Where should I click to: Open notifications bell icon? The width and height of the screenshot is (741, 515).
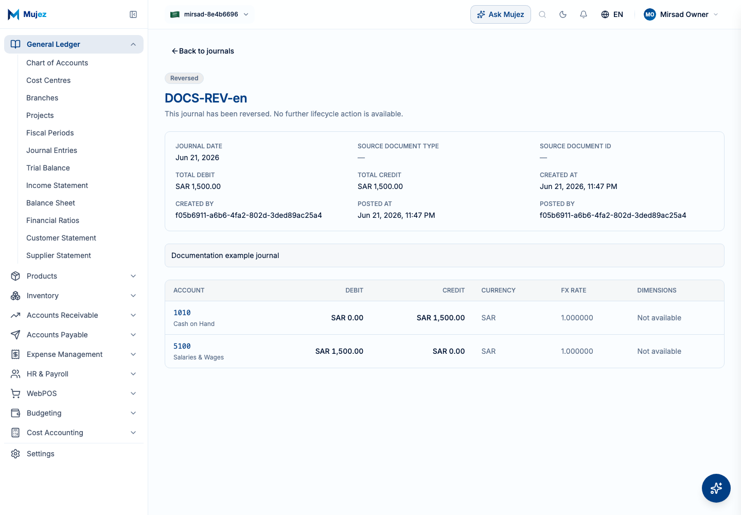tap(584, 14)
